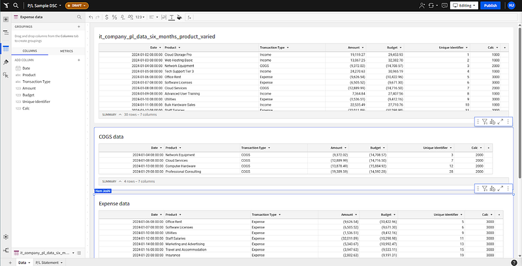This screenshot has width=522, height=266.
Task: Switch to the METRICS tab
Action: coord(67,51)
